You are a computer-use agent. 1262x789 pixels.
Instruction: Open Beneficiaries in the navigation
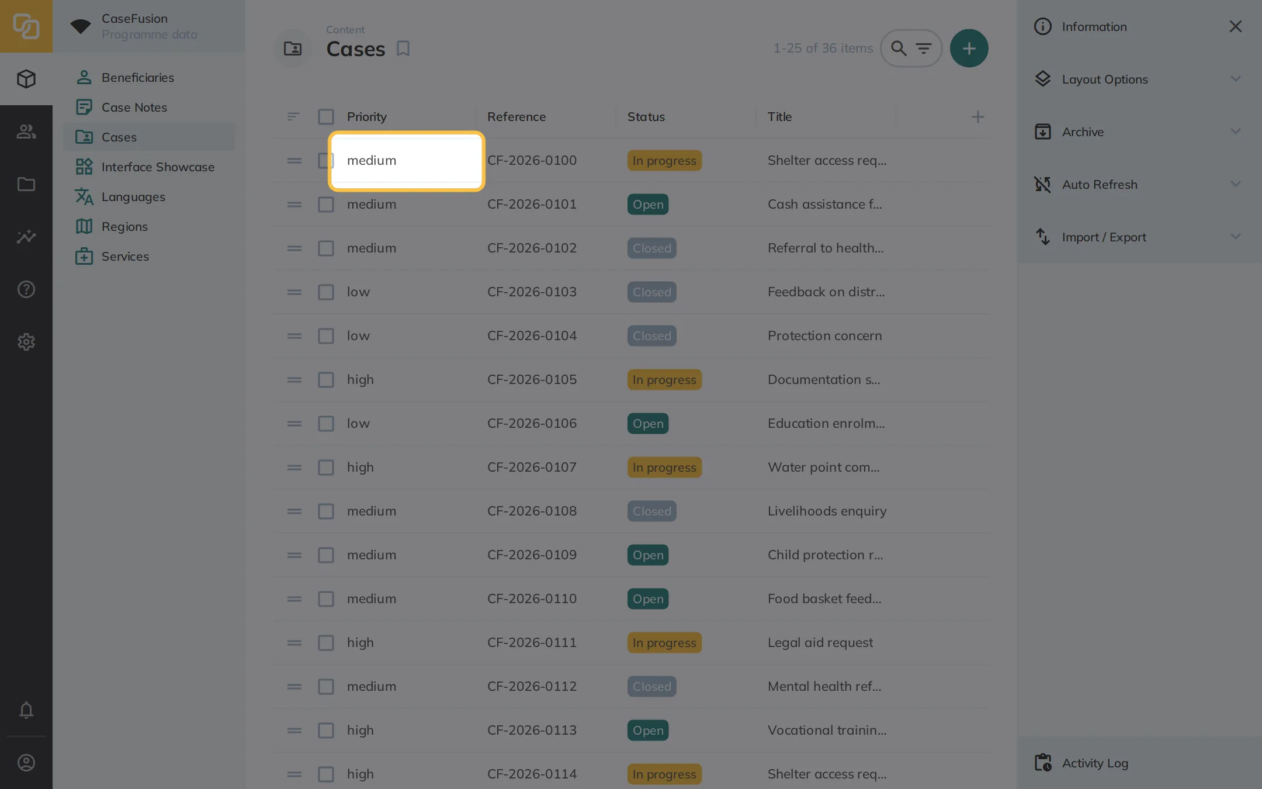(x=149, y=77)
